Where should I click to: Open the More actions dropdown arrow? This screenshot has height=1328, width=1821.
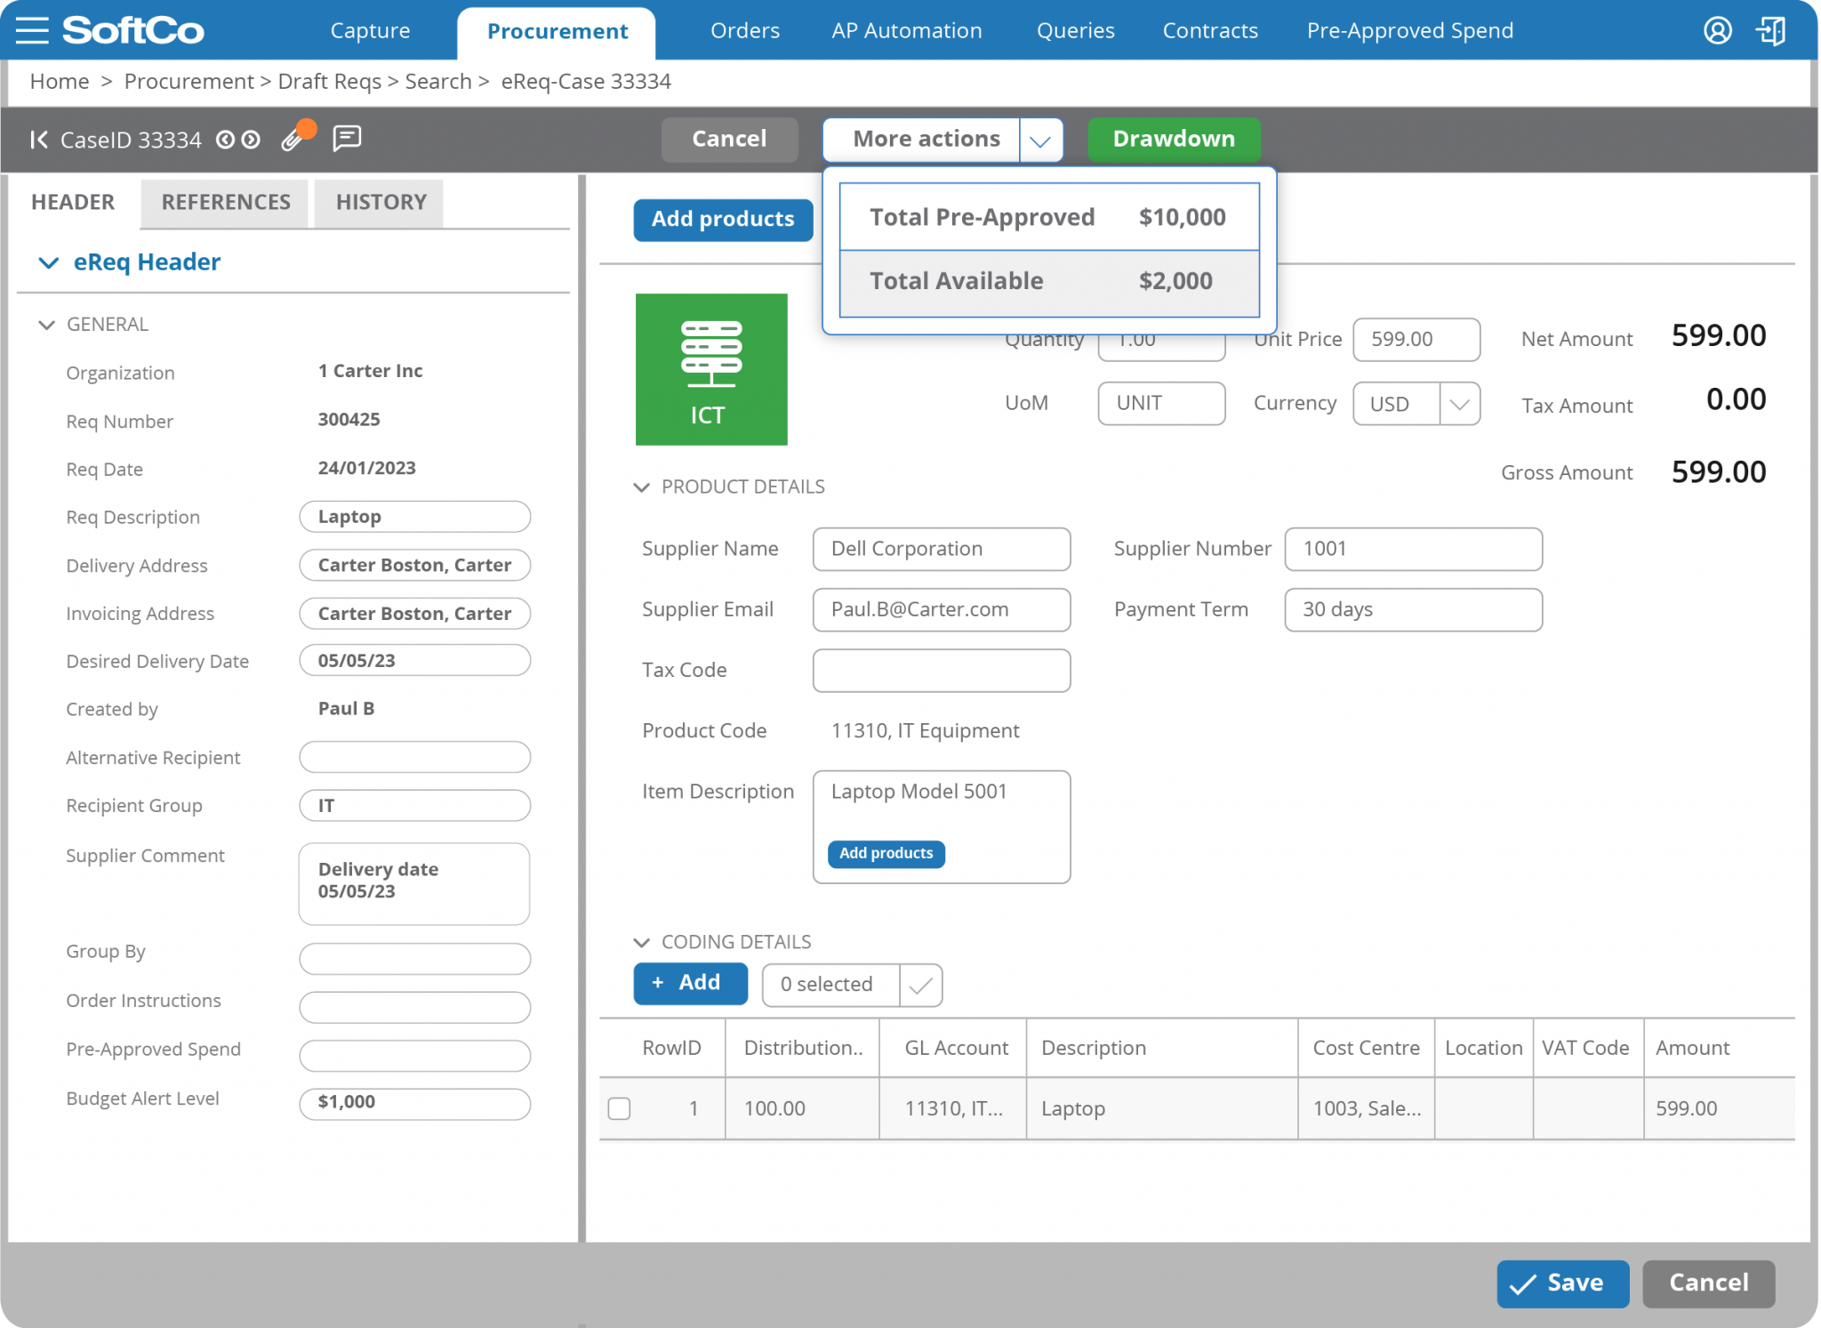click(1040, 140)
